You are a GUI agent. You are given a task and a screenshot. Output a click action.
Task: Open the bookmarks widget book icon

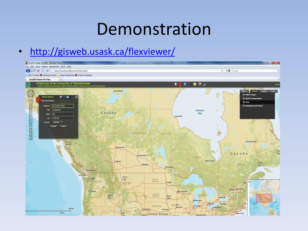(x=175, y=84)
